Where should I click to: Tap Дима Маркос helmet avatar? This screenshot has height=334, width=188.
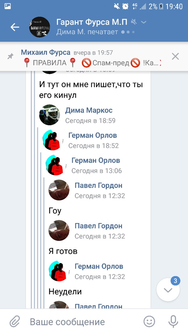tap(50, 115)
